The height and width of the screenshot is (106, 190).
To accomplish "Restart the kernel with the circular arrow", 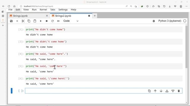I will pos(53,21).
